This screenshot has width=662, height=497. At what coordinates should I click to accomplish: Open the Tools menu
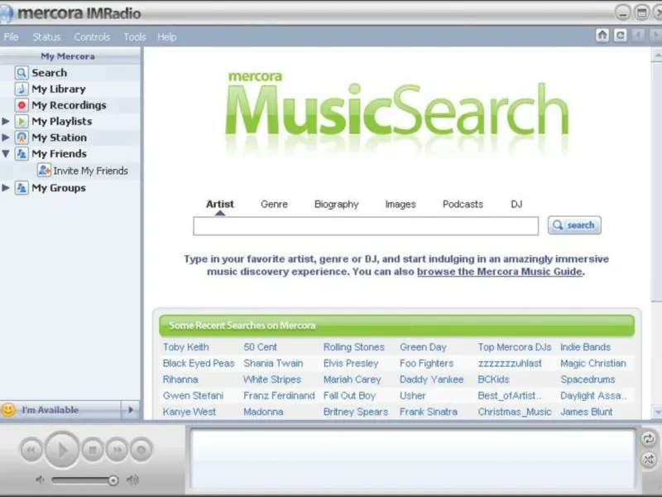point(134,36)
